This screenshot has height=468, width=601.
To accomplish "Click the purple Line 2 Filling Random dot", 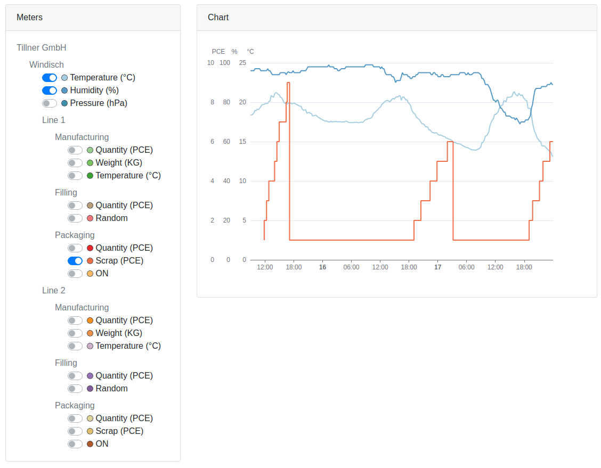I will [90, 389].
